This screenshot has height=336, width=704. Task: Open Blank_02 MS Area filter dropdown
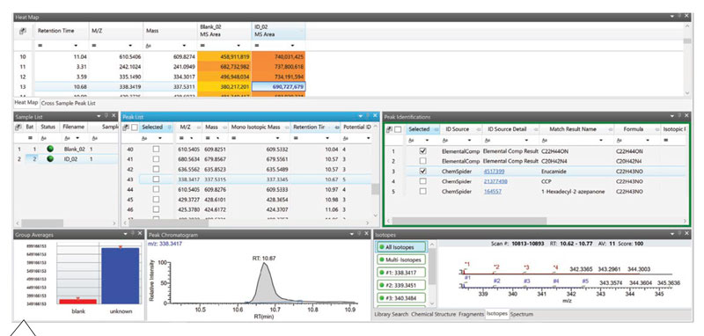[238, 46]
